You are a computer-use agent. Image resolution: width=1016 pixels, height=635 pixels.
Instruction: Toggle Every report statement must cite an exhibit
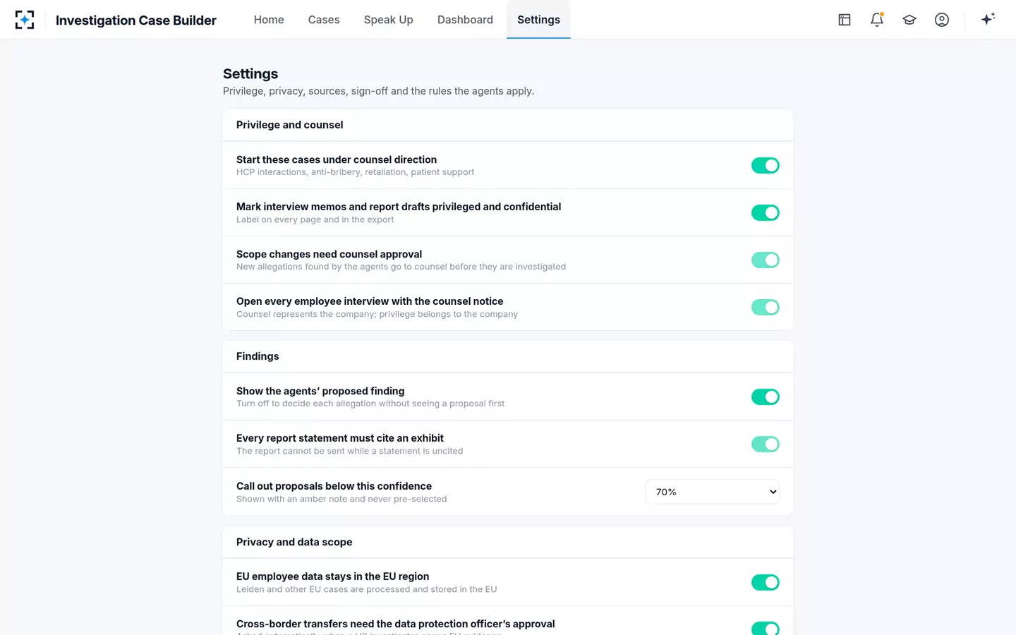coord(766,444)
